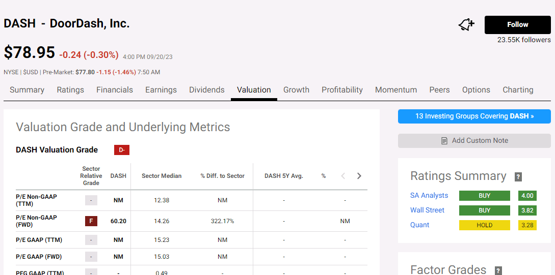The width and height of the screenshot is (555, 275).
Task: Click the note icon in Add Custom Note
Action: [x=444, y=141]
